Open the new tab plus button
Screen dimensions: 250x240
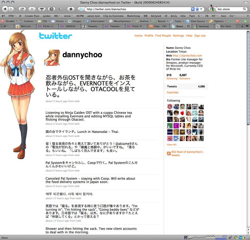pos(242,27)
